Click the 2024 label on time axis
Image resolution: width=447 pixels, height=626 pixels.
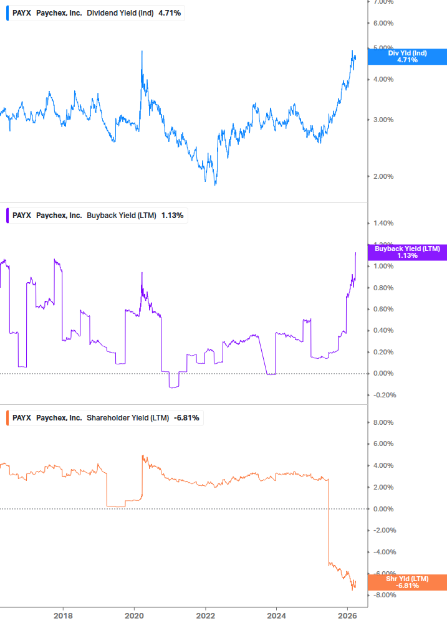coord(276,615)
